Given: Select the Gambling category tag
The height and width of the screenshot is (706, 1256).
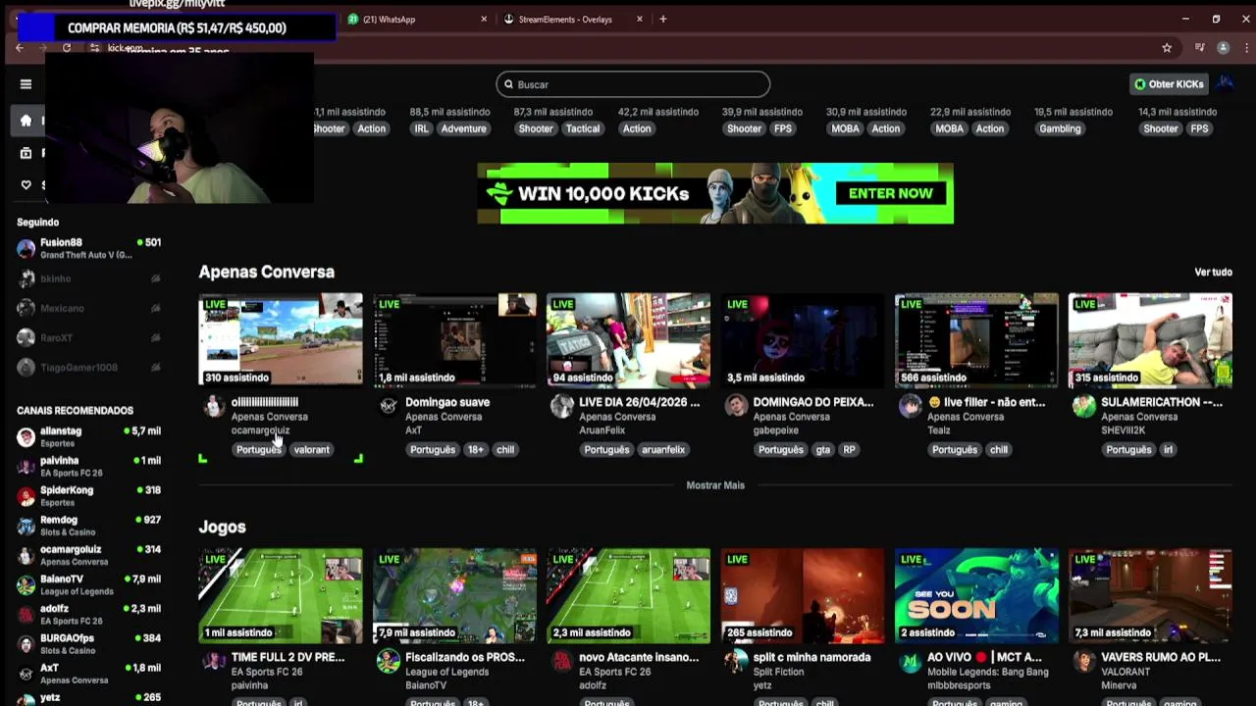Looking at the screenshot, I should coord(1060,128).
